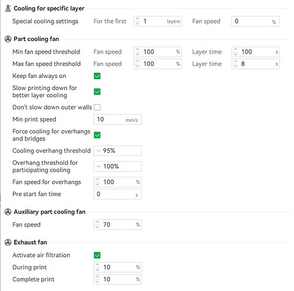The height and width of the screenshot is (291, 294).
Task: Click During print exhaust fan spinner
Action: pos(117,267)
